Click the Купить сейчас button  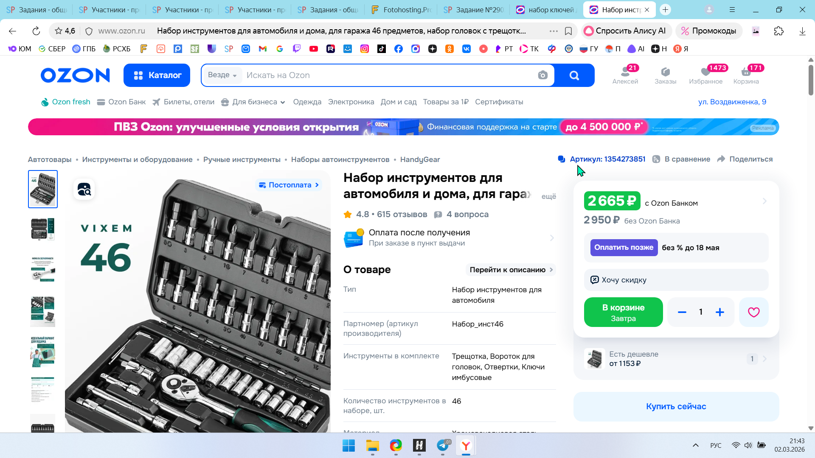(676, 406)
